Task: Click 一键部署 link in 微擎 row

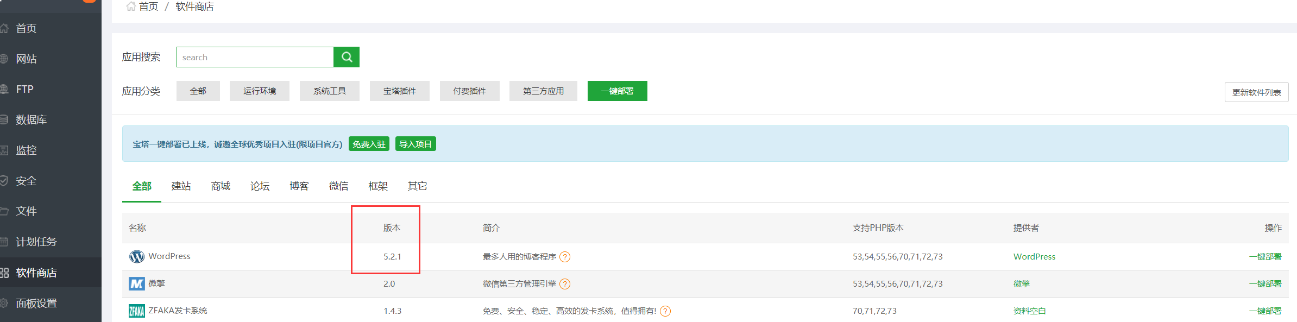Action: (x=1265, y=283)
